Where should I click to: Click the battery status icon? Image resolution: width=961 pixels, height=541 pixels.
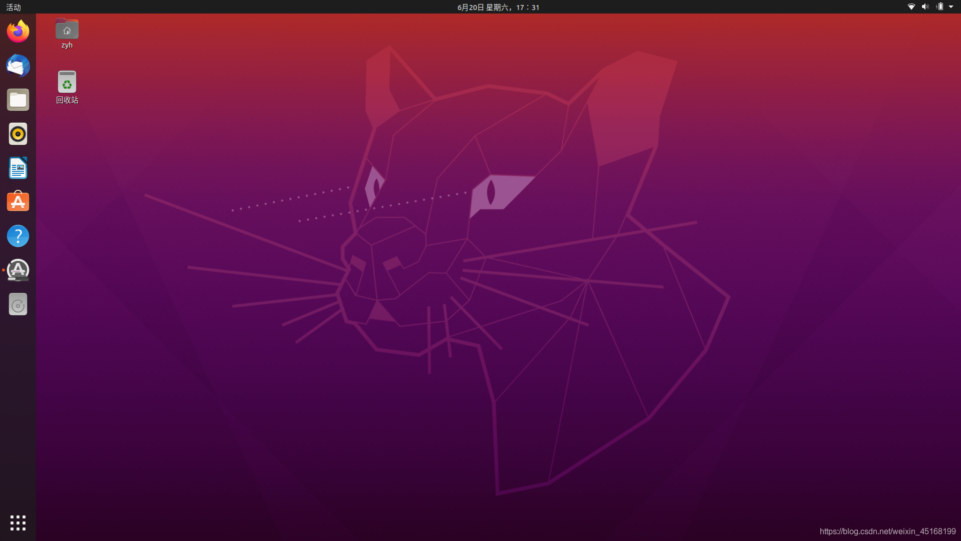tap(939, 7)
